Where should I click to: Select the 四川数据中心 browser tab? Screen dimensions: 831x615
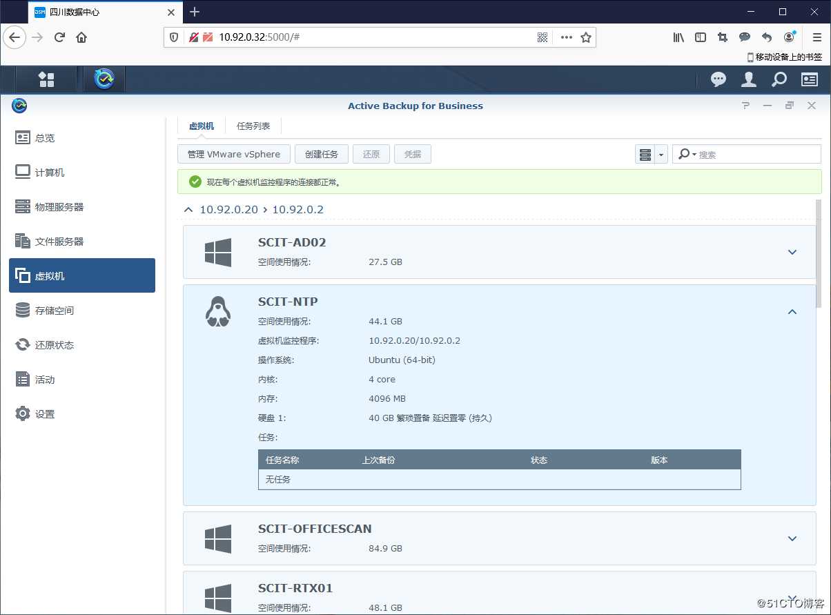pos(106,12)
